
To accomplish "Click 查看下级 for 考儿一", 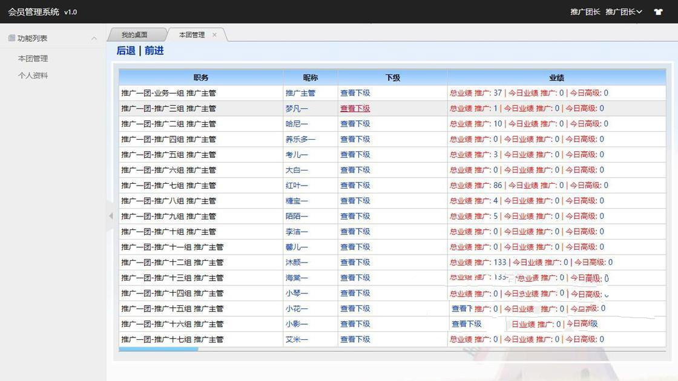I will [x=355, y=154].
